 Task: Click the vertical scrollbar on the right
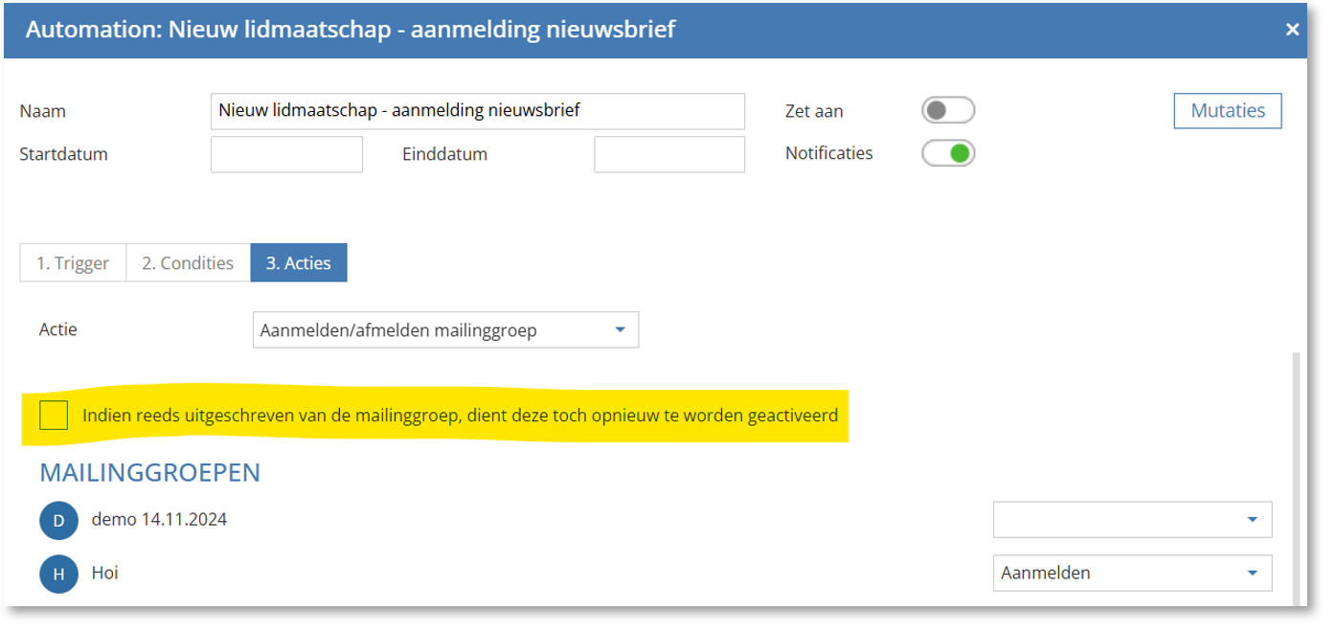tap(1298, 479)
